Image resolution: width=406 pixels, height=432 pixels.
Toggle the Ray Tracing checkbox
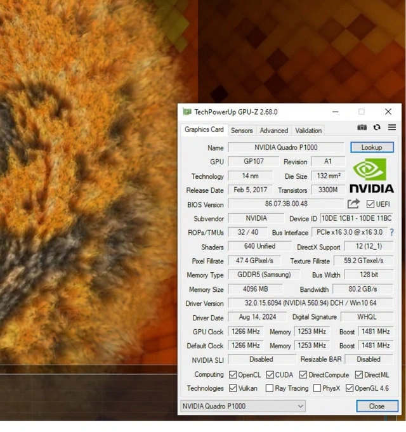270,388
